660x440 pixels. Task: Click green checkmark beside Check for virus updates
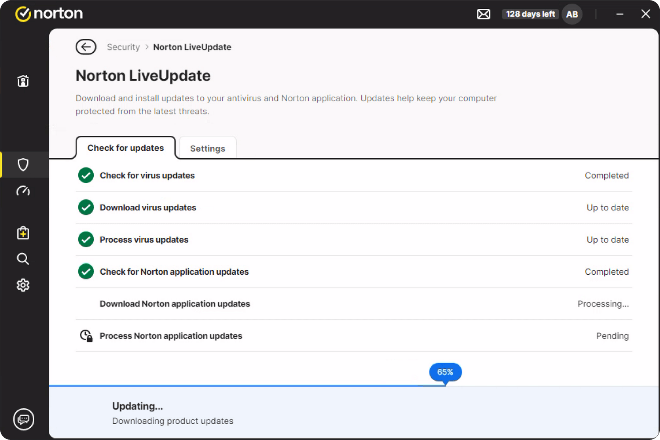[86, 175]
